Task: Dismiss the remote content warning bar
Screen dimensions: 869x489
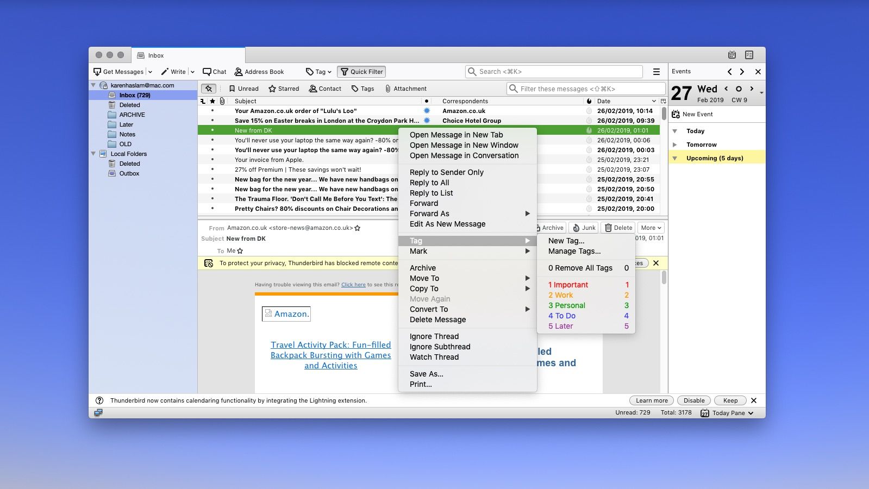Action: (656, 263)
